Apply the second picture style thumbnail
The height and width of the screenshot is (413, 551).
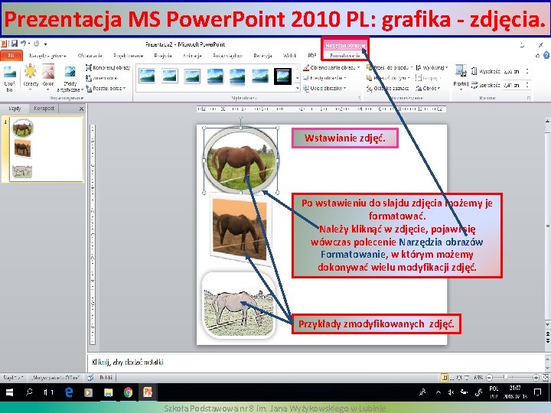tap(169, 76)
